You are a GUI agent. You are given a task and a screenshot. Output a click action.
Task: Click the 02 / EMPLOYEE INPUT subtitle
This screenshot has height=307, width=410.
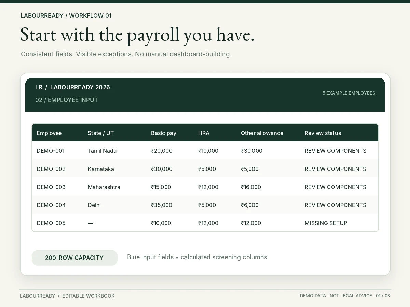[x=67, y=100]
